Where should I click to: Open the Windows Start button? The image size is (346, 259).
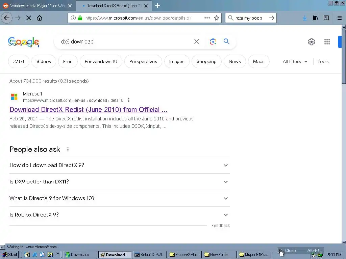click(9, 255)
